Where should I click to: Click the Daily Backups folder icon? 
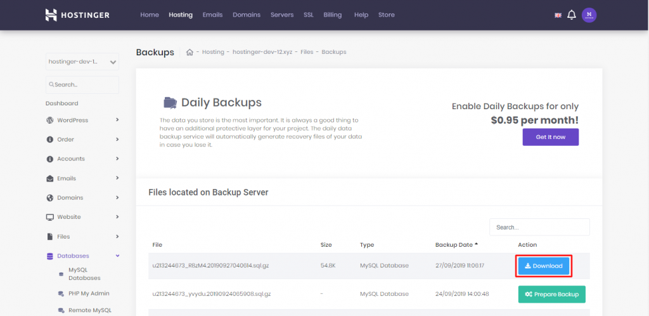pos(170,103)
